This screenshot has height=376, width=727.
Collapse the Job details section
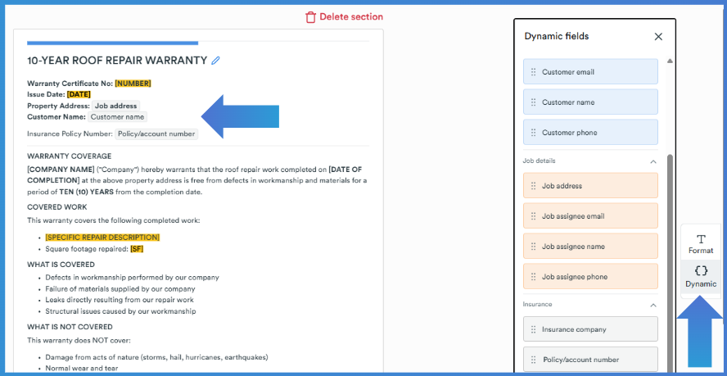652,161
